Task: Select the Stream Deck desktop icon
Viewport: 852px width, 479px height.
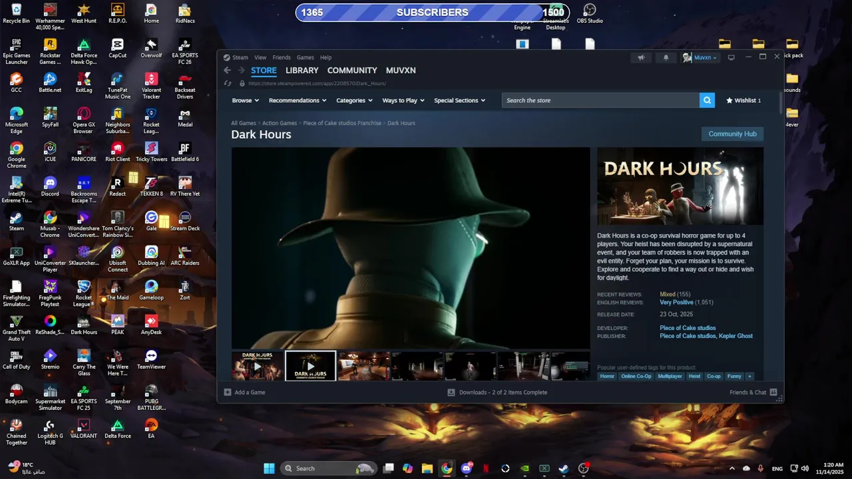Action: [185, 221]
